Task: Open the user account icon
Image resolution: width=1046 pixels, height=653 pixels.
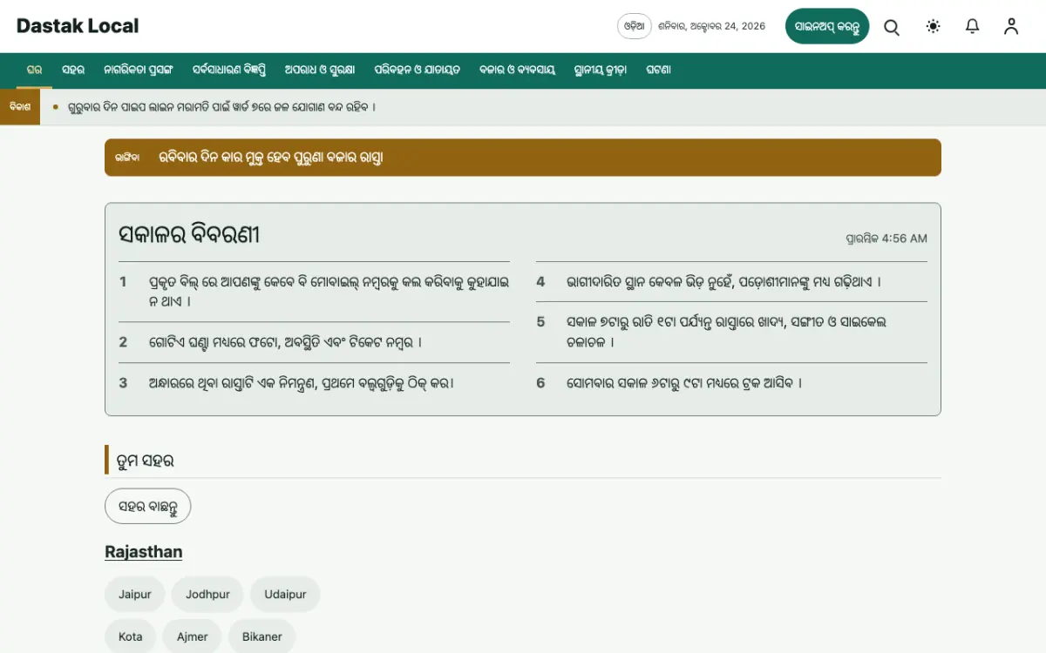Action: pos(1011,26)
